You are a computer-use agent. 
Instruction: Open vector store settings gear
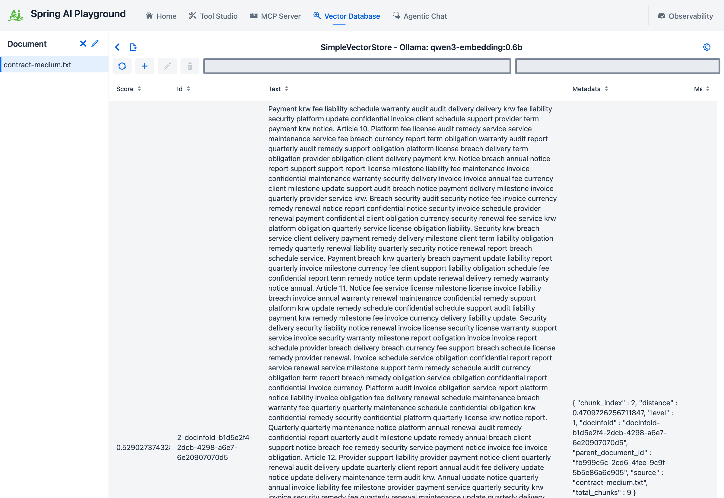tap(707, 47)
